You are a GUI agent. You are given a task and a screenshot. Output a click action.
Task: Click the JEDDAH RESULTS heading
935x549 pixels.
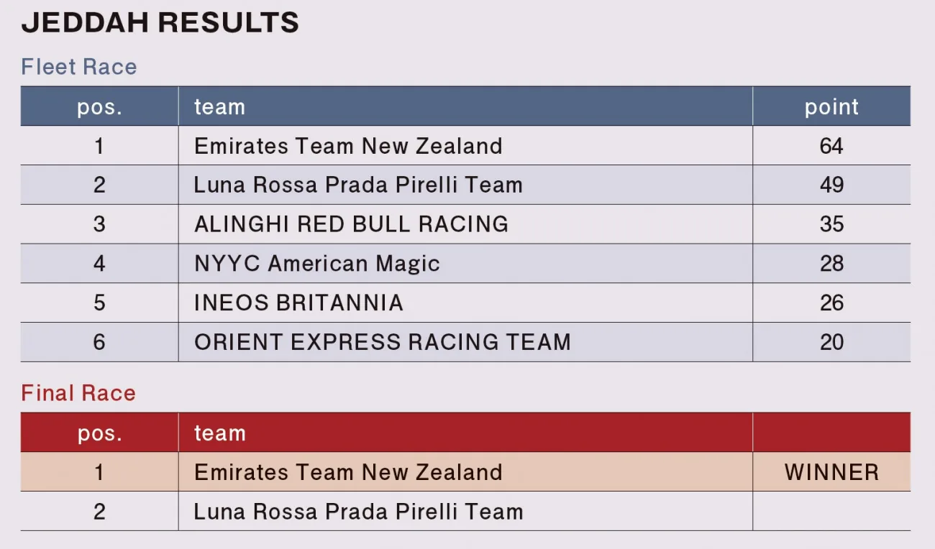(160, 24)
